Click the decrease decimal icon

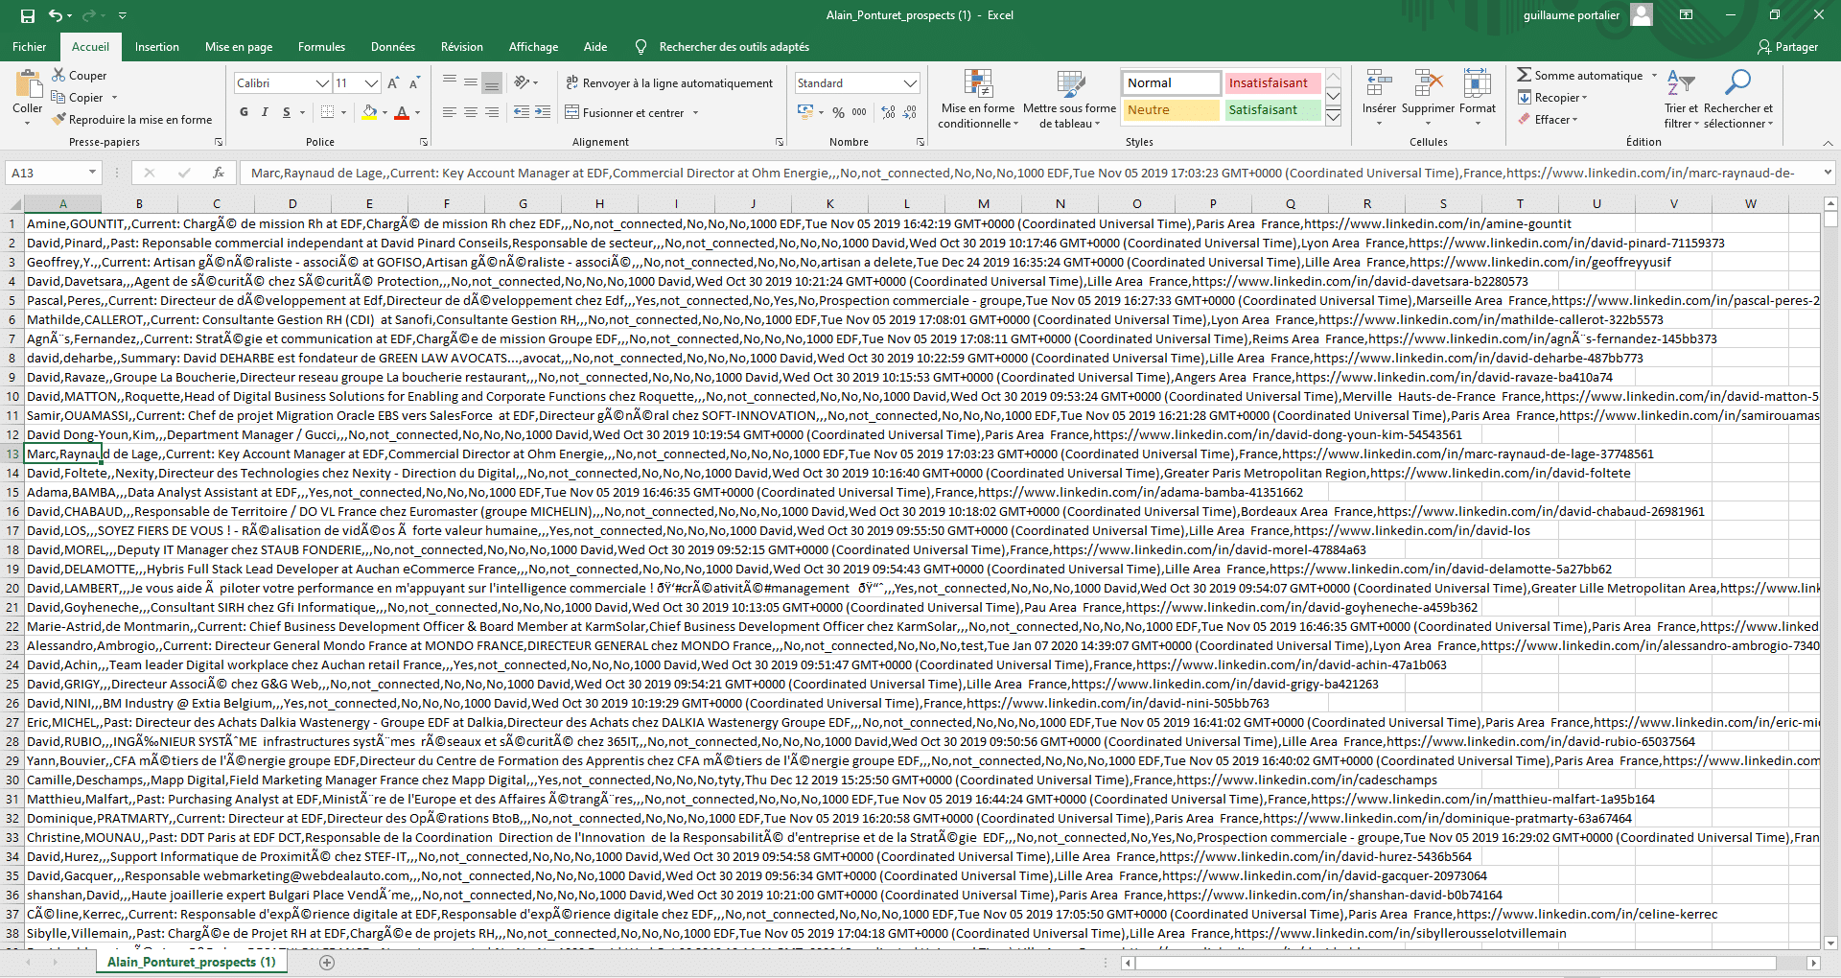click(910, 112)
